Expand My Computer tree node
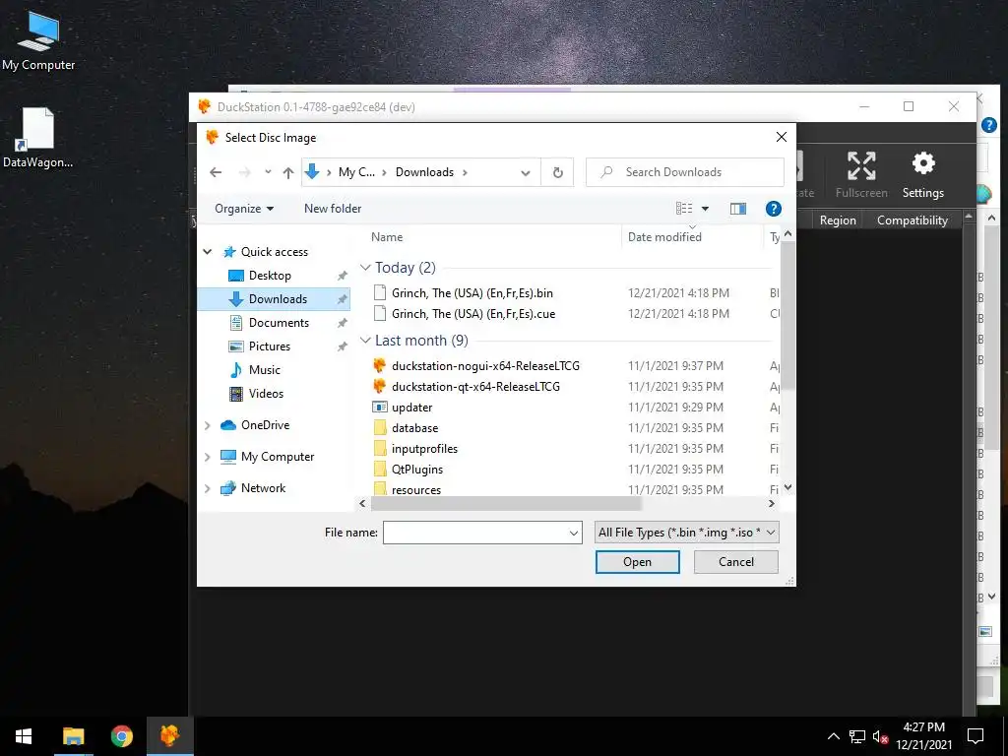 [207, 457]
